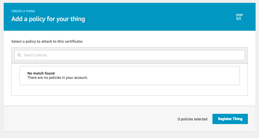Click the word 'Thing' on the Register button
Viewport: 259px width, 138px height.
coord(238,119)
